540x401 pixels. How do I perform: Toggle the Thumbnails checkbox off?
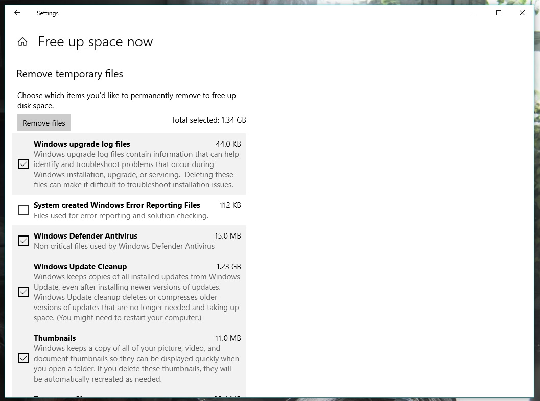click(24, 358)
